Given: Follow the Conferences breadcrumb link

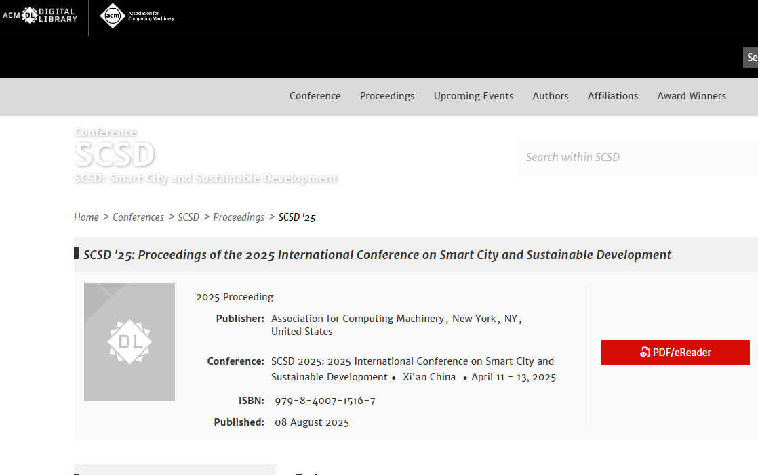Looking at the screenshot, I should (x=138, y=217).
